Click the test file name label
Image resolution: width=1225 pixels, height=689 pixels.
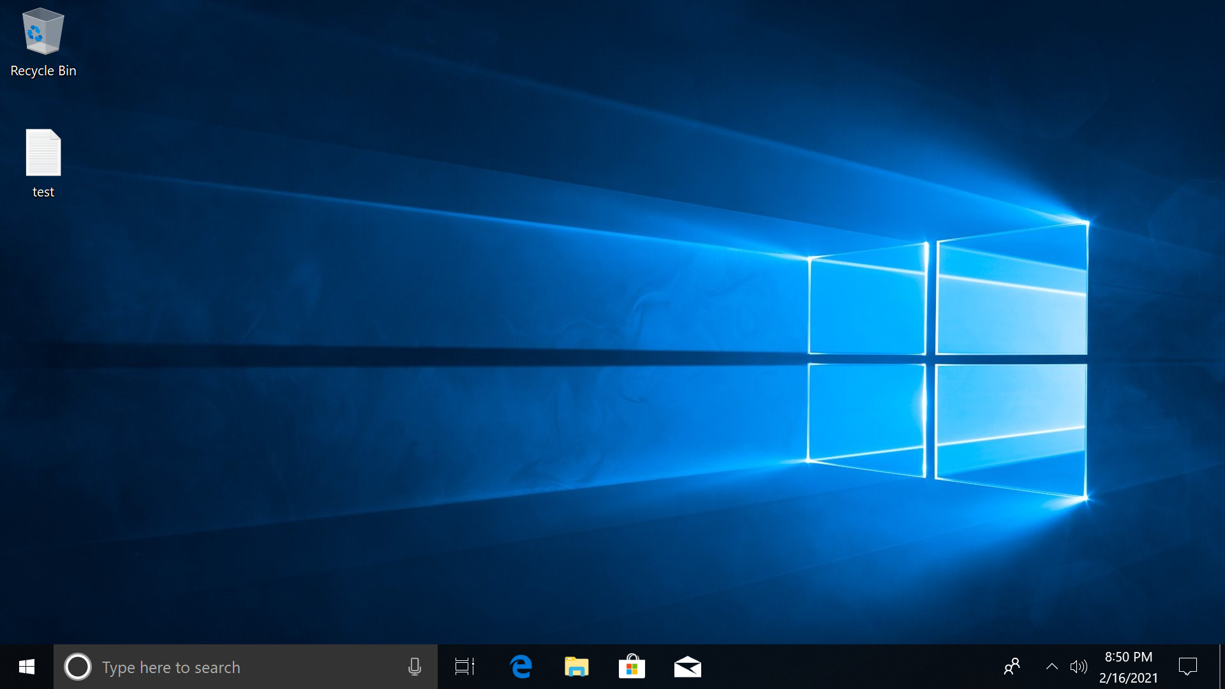click(x=43, y=192)
